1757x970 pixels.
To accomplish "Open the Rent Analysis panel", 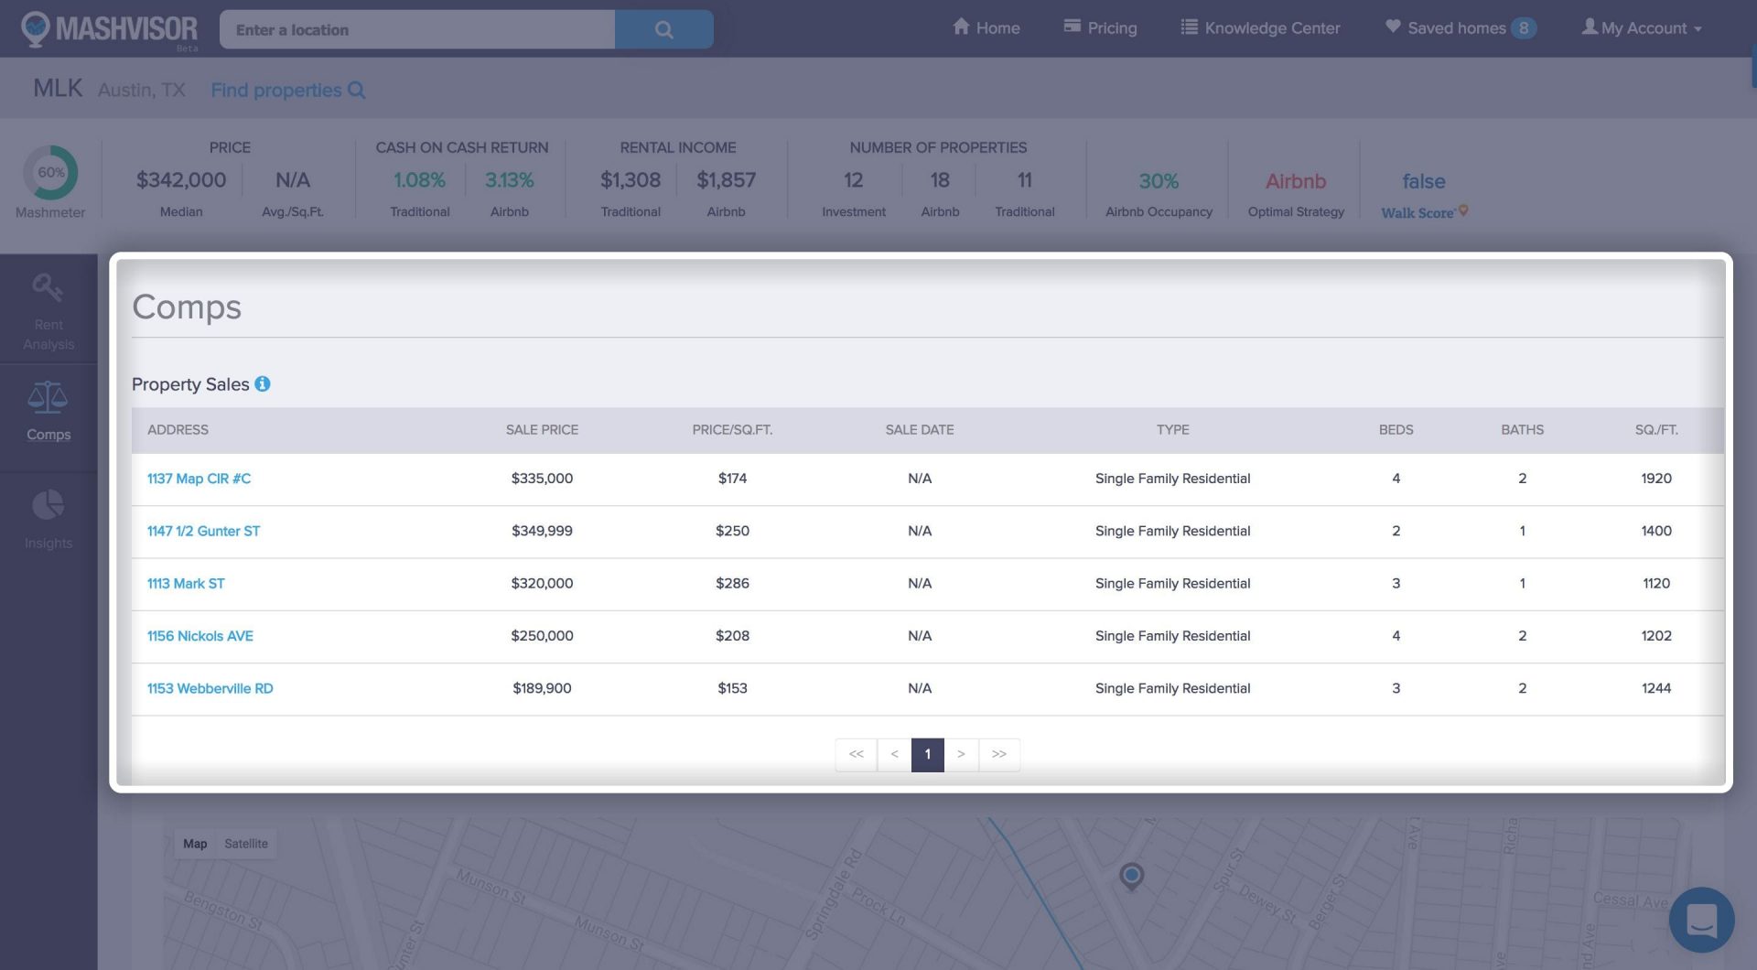I will click(48, 309).
